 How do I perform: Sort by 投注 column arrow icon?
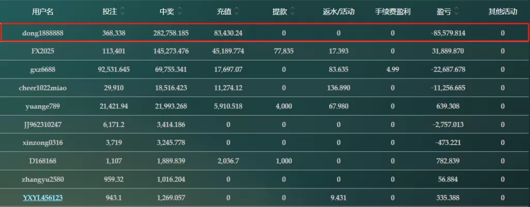(122, 12)
